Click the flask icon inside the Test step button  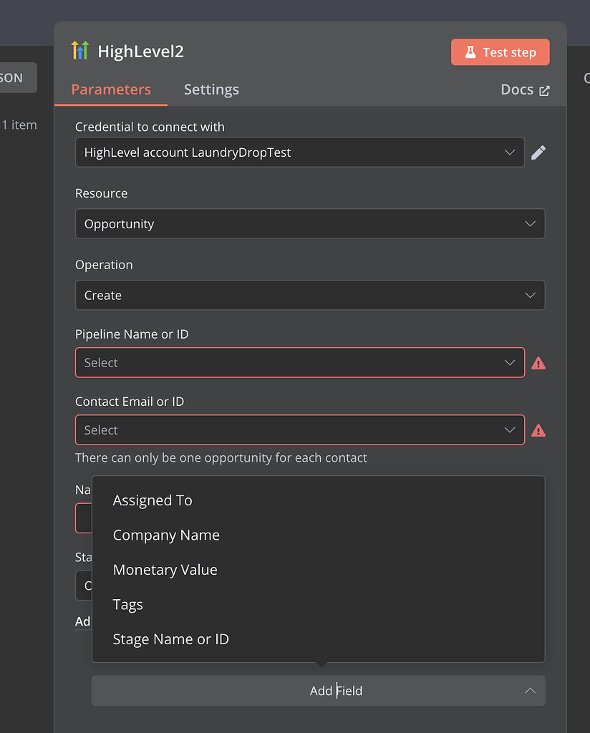(471, 52)
